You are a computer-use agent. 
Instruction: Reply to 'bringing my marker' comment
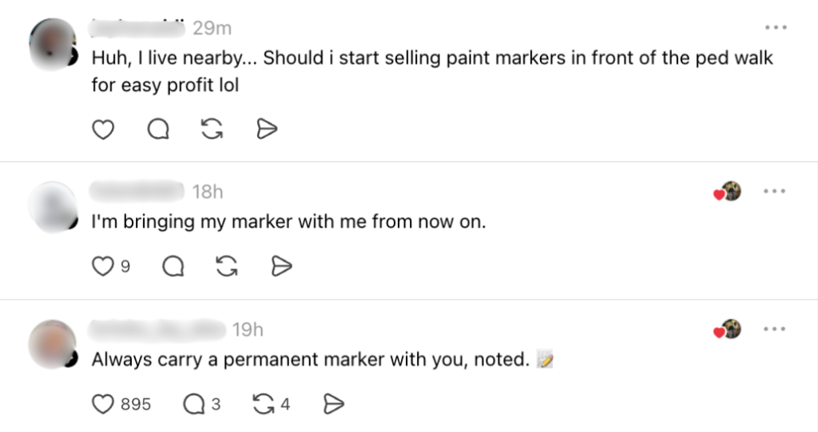(x=173, y=267)
